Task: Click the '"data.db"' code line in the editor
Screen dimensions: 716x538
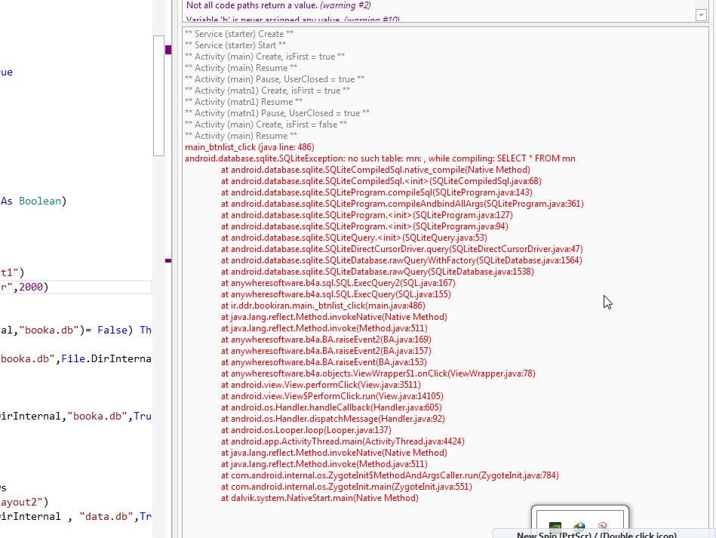Action: 75,516
